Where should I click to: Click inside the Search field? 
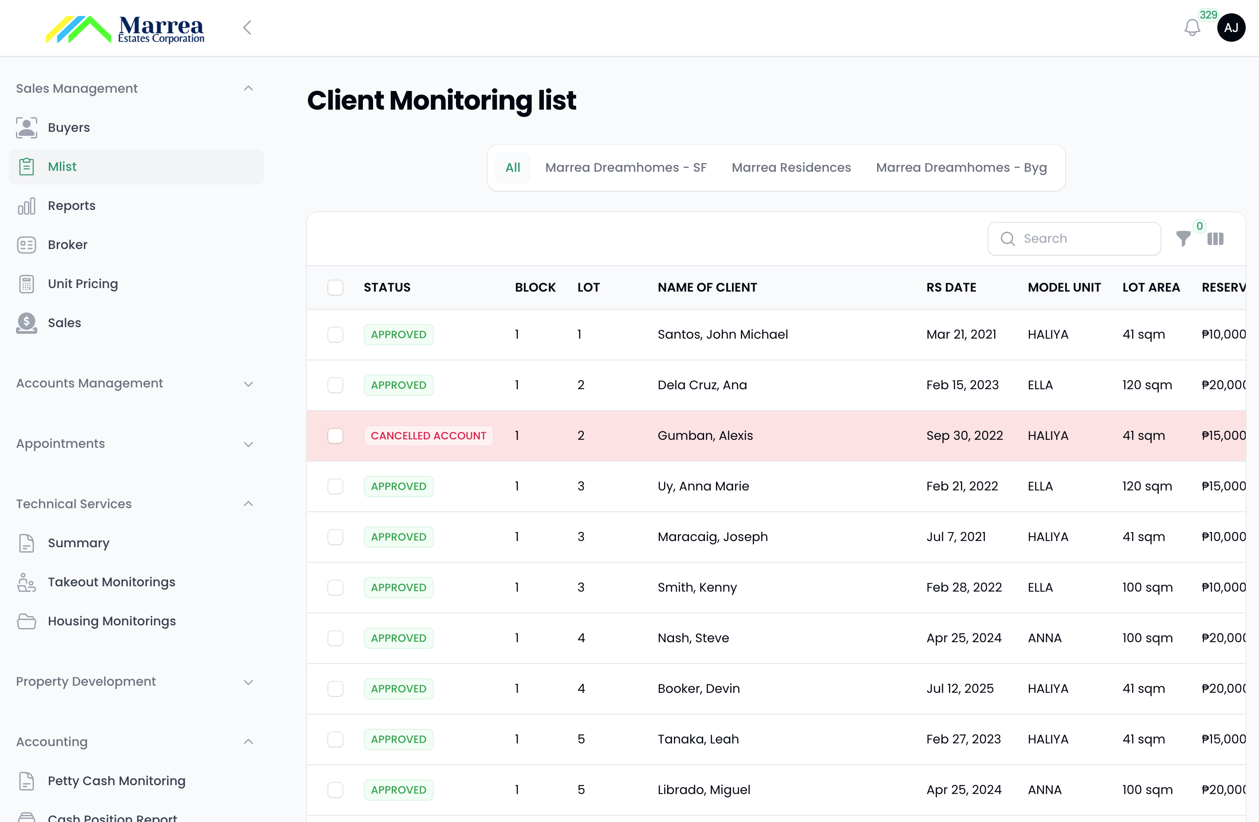coord(1073,238)
